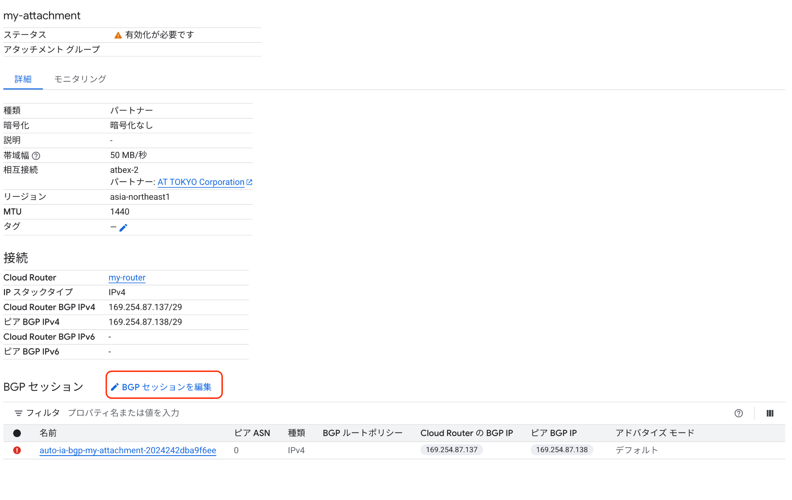Click the external link icon after AT TOKYO Corporation
This screenshot has height=500, width=792.
click(249, 182)
